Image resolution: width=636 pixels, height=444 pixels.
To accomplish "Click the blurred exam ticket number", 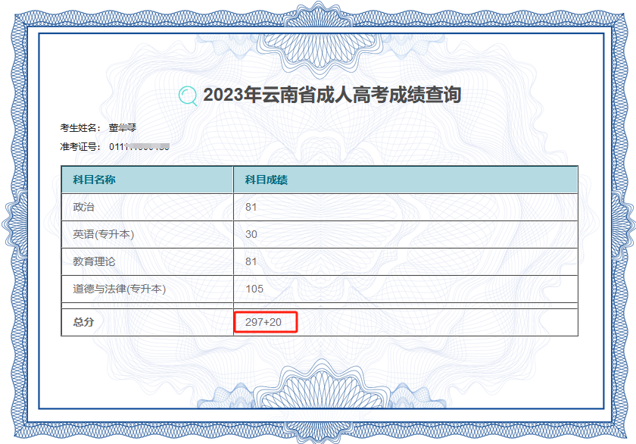I will point(139,145).
